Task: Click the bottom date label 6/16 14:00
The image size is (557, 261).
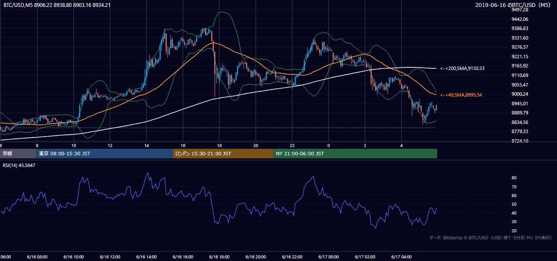Action: [146, 257]
